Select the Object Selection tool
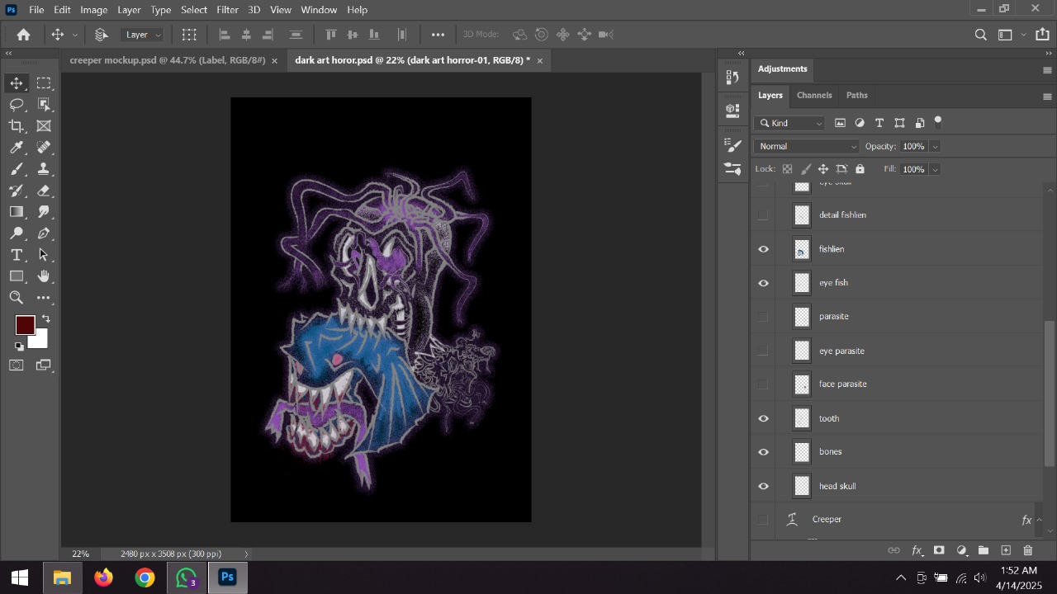This screenshot has height=594, width=1057. (x=44, y=105)
